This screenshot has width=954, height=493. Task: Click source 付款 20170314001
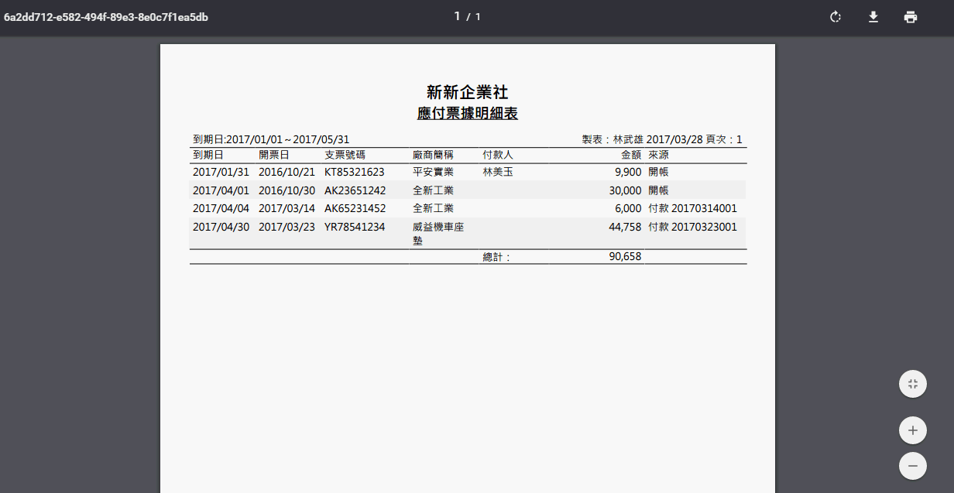tap(693, 208)
